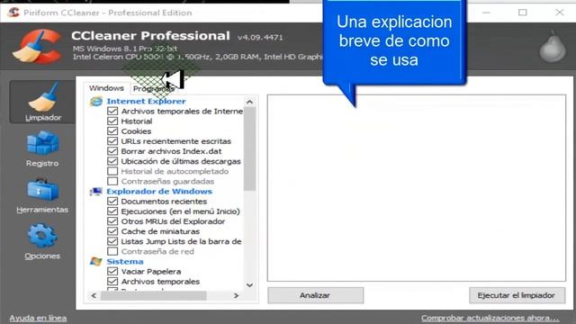Image resolution: width=576 pixels, height=324 pixels.
Task: Toggle Listas Jump Lists checkbox
Action: click(112, 241)
